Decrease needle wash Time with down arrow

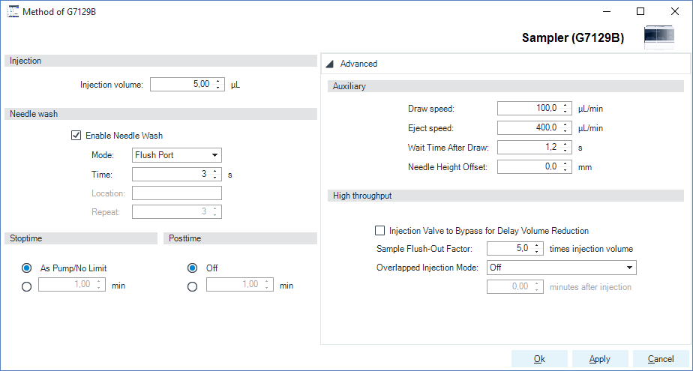[214, 178]
